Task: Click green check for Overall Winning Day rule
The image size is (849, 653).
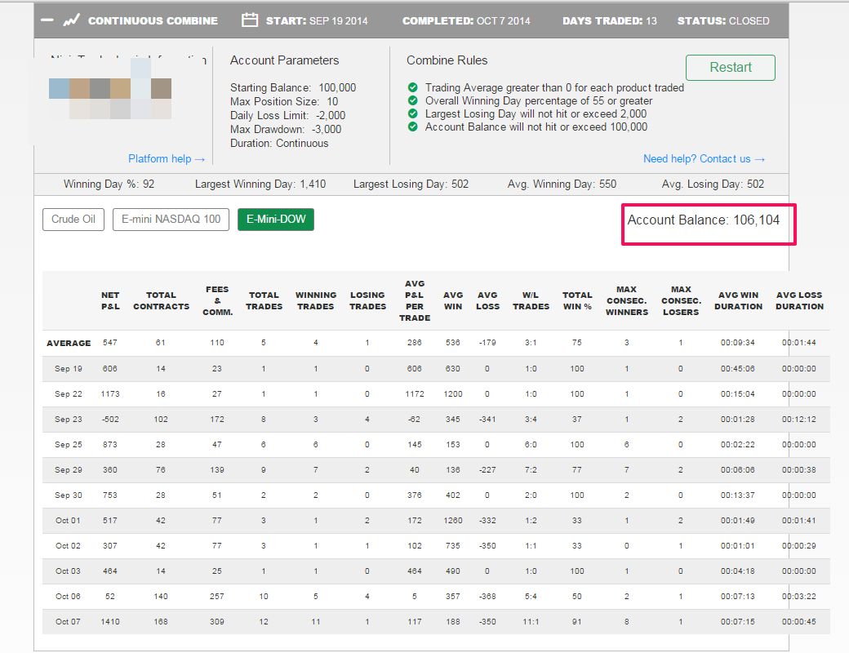Action: point(412,100)
